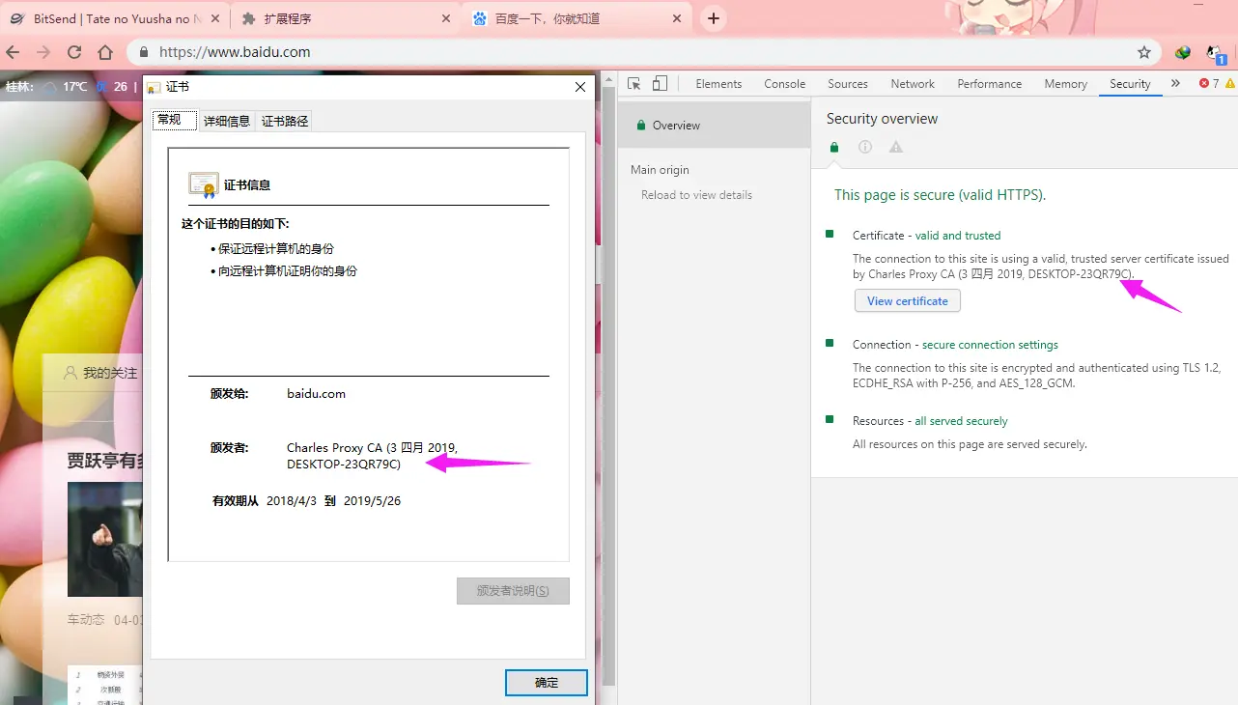The width and height of the screenshot is (1238, 705).
Task: Click the issuer text Charles Proxy CA in dialog
Action: [x=372, y=456]
